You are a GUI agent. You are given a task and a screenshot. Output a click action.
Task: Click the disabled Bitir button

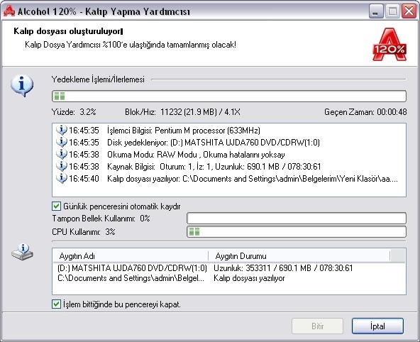click(317, 326)
